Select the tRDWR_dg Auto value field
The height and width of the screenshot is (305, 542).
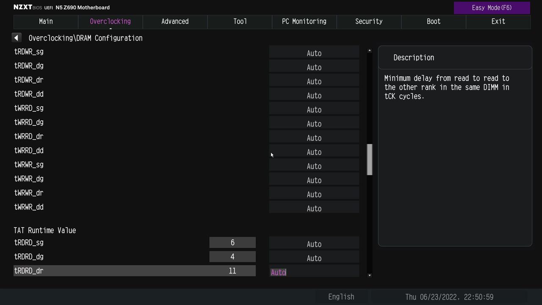(x=314, y=67)
